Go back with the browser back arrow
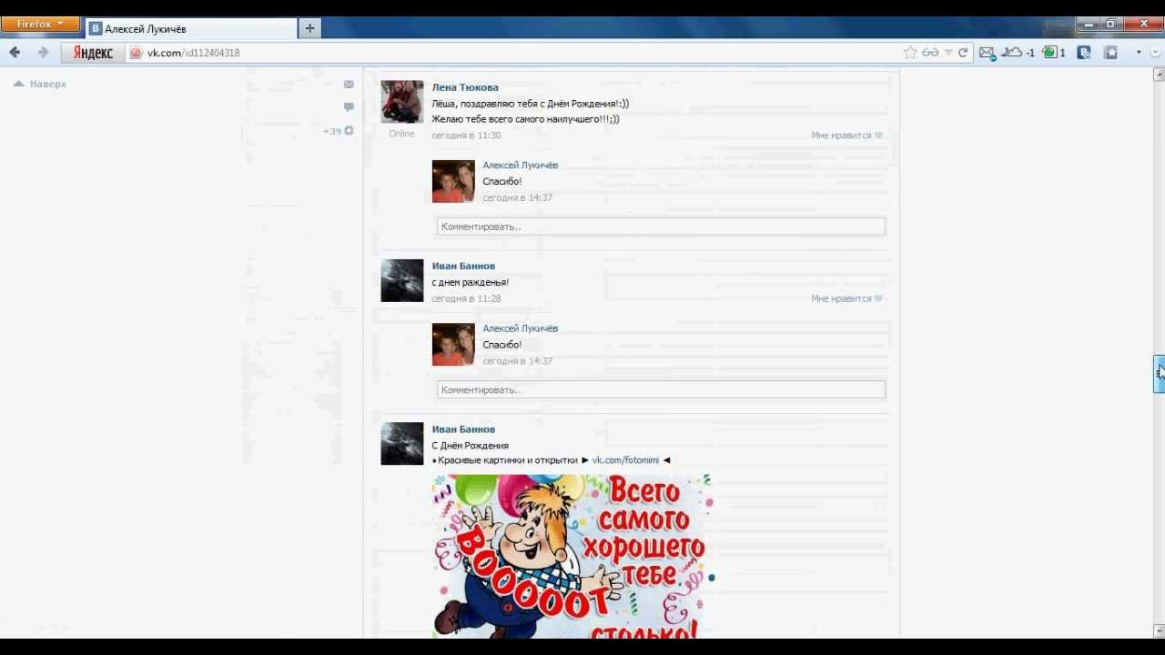 click(x=15, y=53)
